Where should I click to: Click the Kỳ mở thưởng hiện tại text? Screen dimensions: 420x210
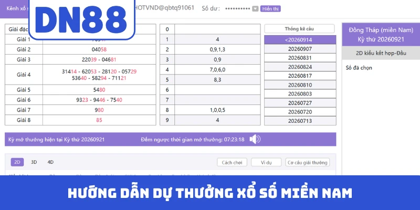coord(57,139)
